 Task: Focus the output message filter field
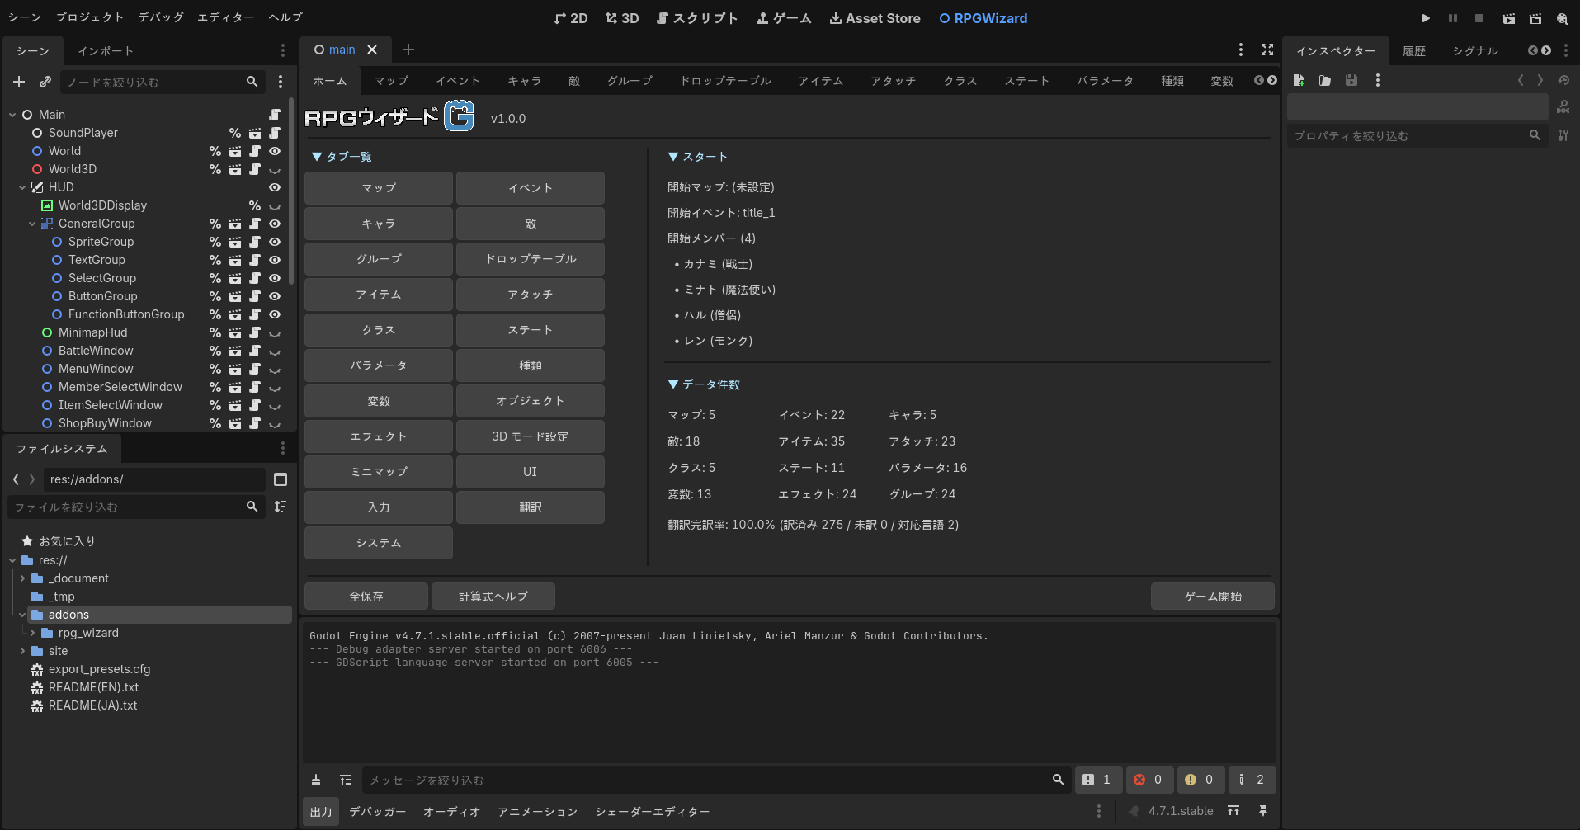(x=715, y=780)
